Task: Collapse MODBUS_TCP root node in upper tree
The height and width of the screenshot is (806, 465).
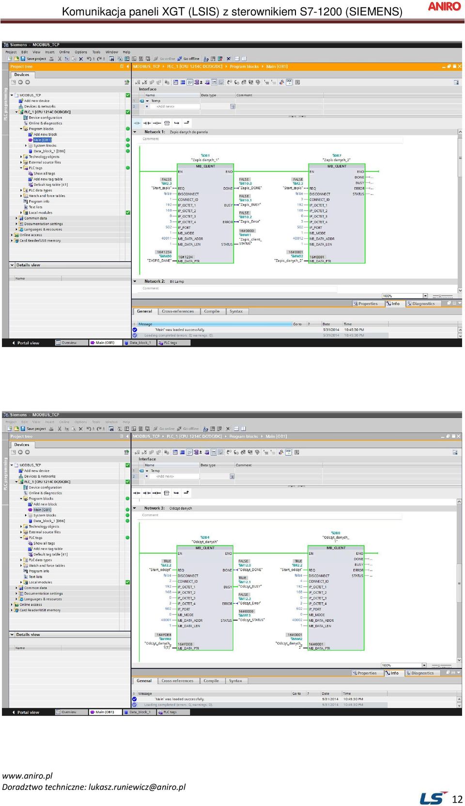Action: tap(12, 95)
